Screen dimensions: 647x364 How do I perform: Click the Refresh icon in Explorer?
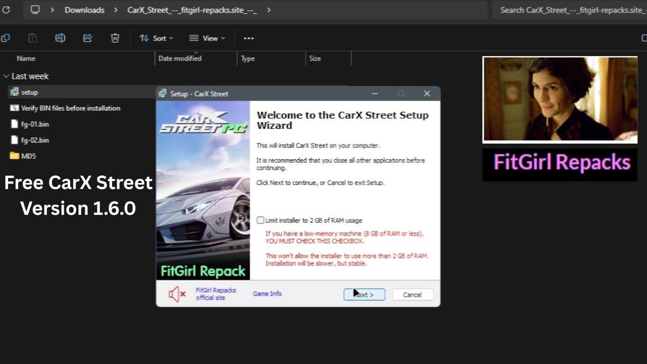point(6,10)
